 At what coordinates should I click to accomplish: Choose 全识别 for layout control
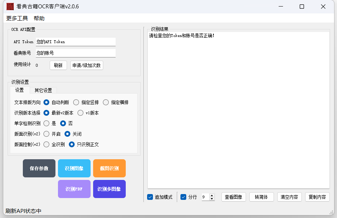pyautogui.click(x=46, y=144)
